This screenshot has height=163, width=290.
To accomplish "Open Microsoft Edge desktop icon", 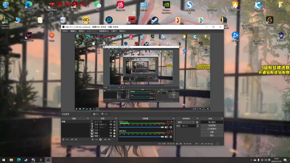I will (x=29, y=7).
